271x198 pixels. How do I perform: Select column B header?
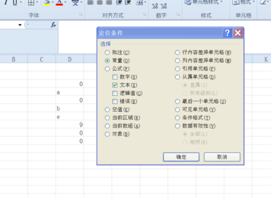14,59
